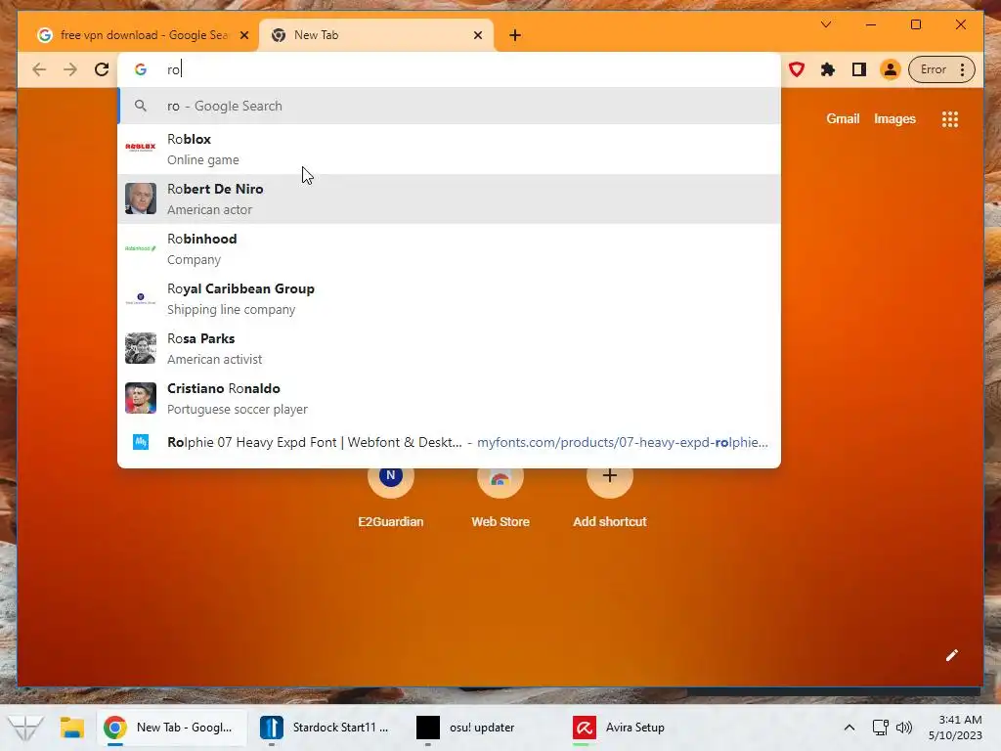Select the New Tab tab
This screenshot has width=1001, height=751.
[x=375, y=35]
